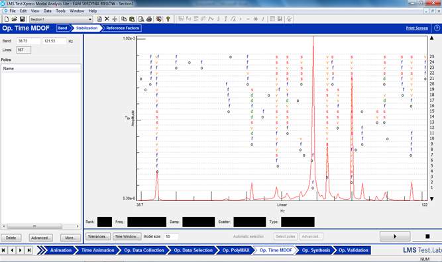Click the first greyed-out display toolbar icon
The height and width of the screenshot is (262, 442).
181,19
